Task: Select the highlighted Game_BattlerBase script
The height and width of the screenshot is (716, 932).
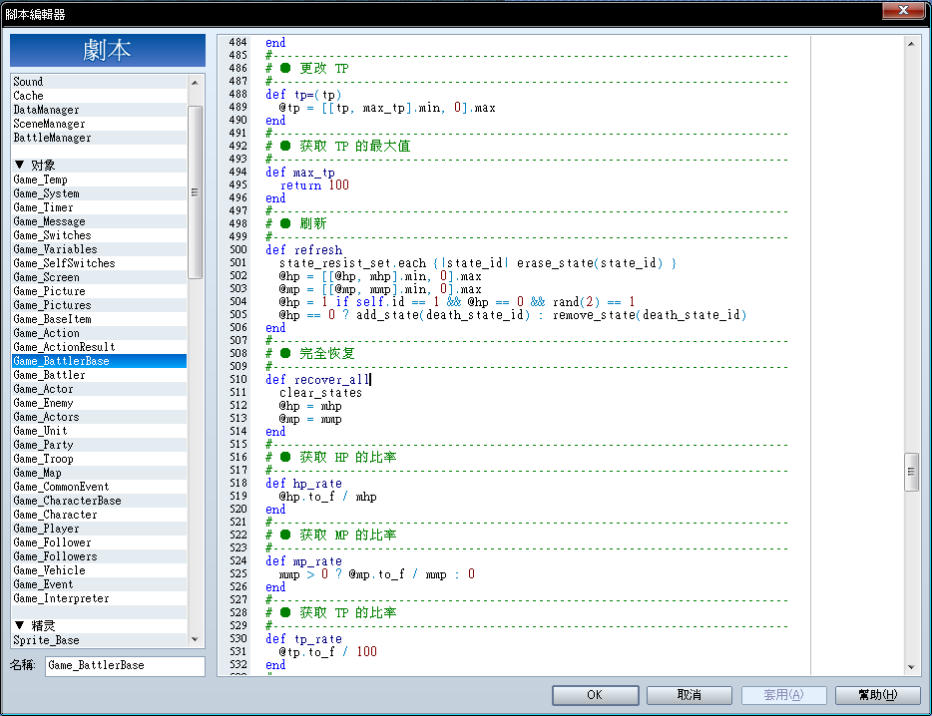Action: [99, 361]
